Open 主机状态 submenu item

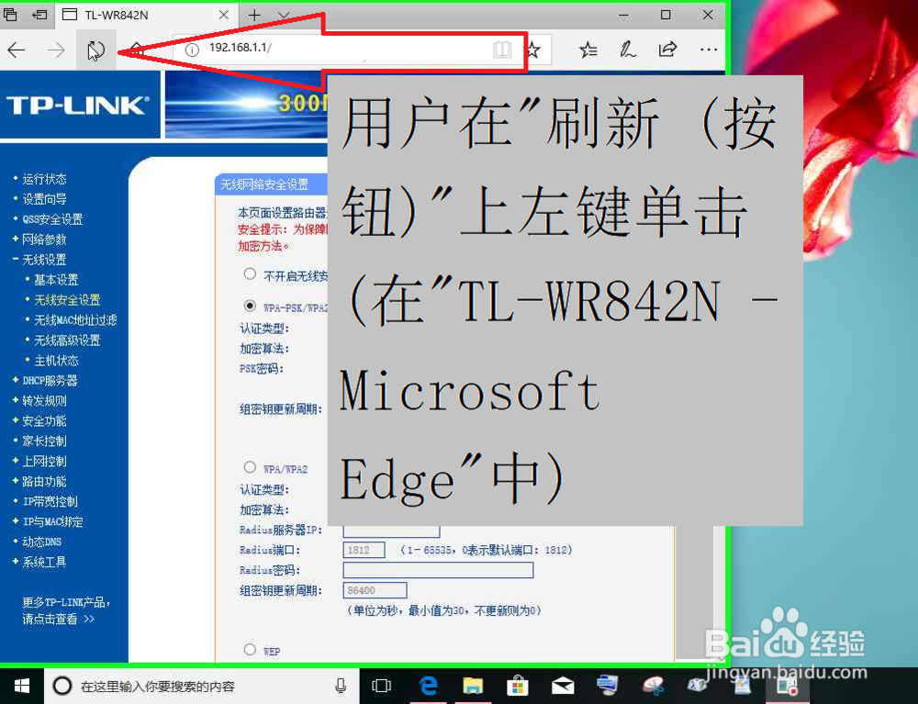(56, 361)
